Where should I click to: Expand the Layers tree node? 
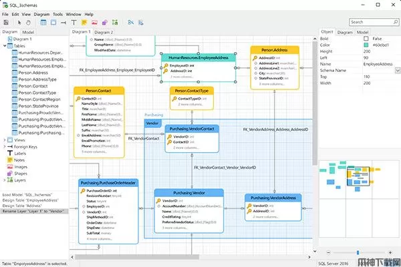[5, 180]
